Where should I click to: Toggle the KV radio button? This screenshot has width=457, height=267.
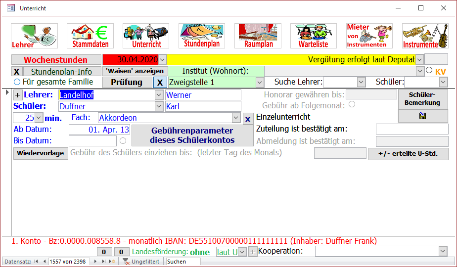coord(429,70)
